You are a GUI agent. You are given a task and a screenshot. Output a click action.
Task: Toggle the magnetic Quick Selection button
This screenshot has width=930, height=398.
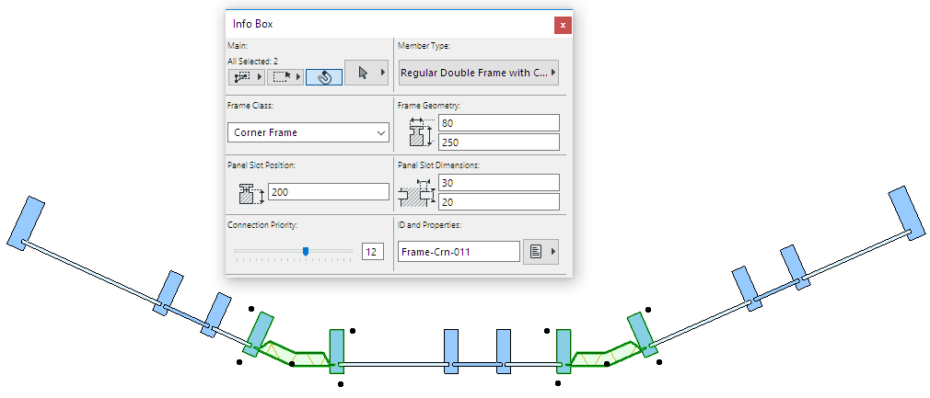pyautogui.click(x=324, y=77)
